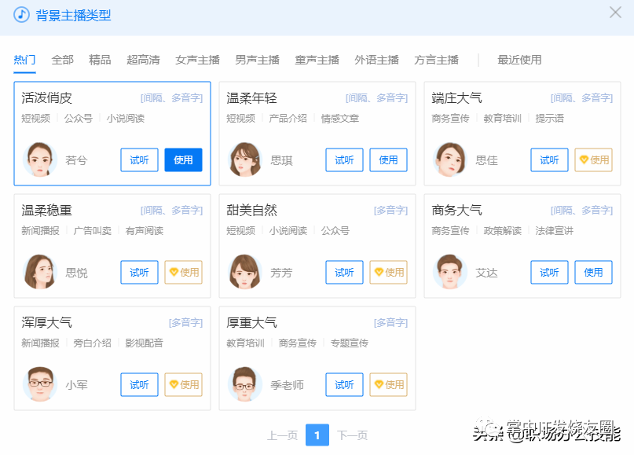This screenshot has width=634, height=455.
Task: Preview 艾达 voice with 试听
Action: pos(549,272)
